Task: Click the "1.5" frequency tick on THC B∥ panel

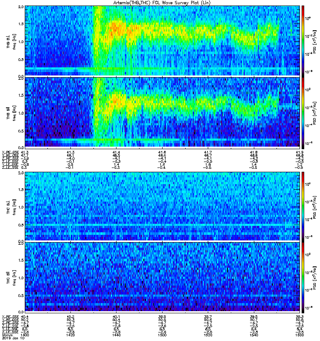Action: [21, 260]
